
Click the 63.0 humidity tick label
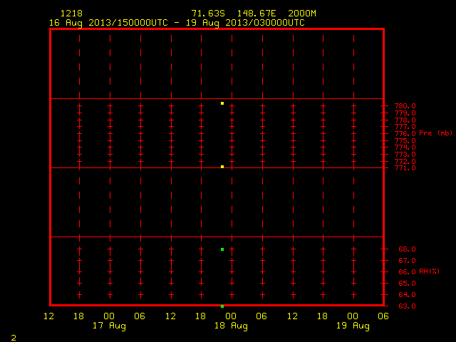407,306
